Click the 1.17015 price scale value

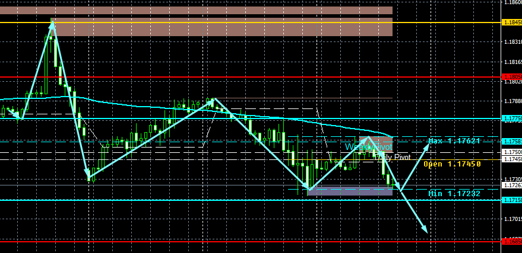(x=513, y=219)
